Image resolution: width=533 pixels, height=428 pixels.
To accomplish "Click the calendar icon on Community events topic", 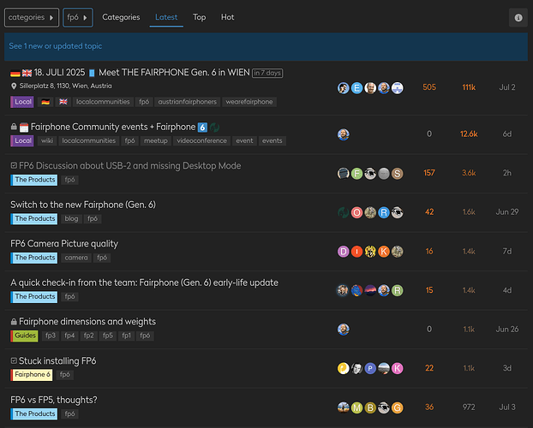I will (x=24, y=127).
